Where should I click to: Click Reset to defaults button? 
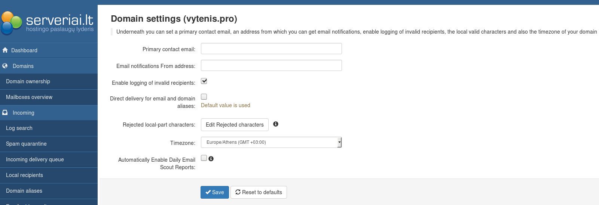point(259,192)
